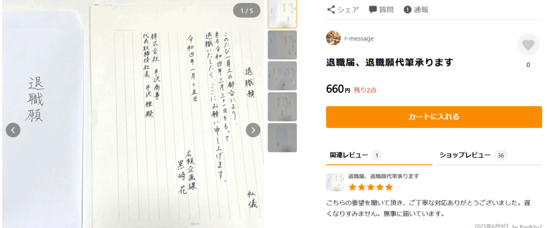The height and width of the screenshot is (228, 547).
Task: Select the second product thumbnail
Action: coord(282,45)
